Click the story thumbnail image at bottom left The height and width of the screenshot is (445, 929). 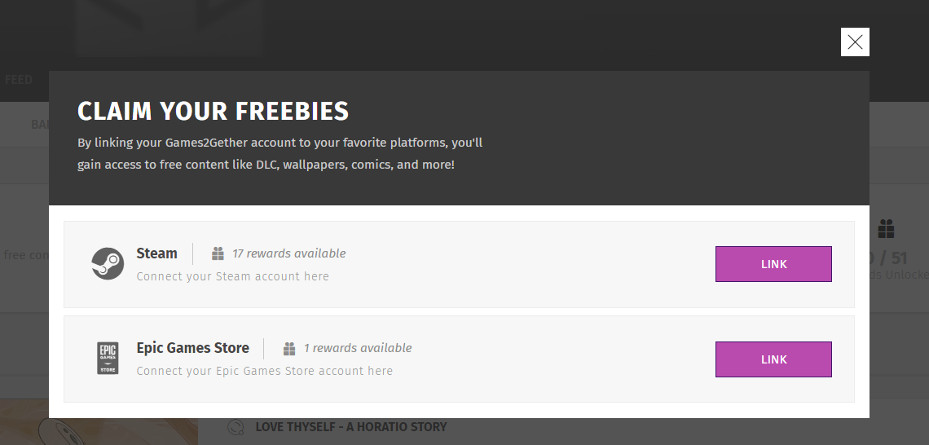tap(99, 422)
